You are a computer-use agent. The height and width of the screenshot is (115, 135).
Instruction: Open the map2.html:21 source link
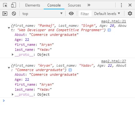(114, 22)
